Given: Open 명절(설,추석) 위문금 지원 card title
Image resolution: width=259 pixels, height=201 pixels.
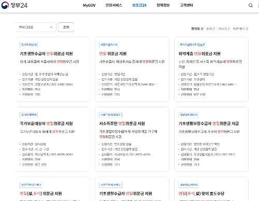Looking at the screenshot, I should coord(41,194).
